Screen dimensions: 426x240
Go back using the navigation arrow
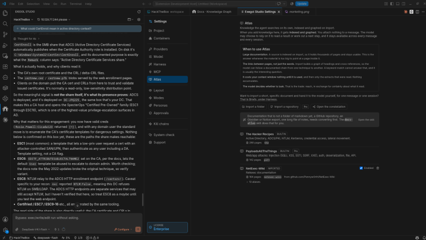pyautogui.click(x=144, y=4)
